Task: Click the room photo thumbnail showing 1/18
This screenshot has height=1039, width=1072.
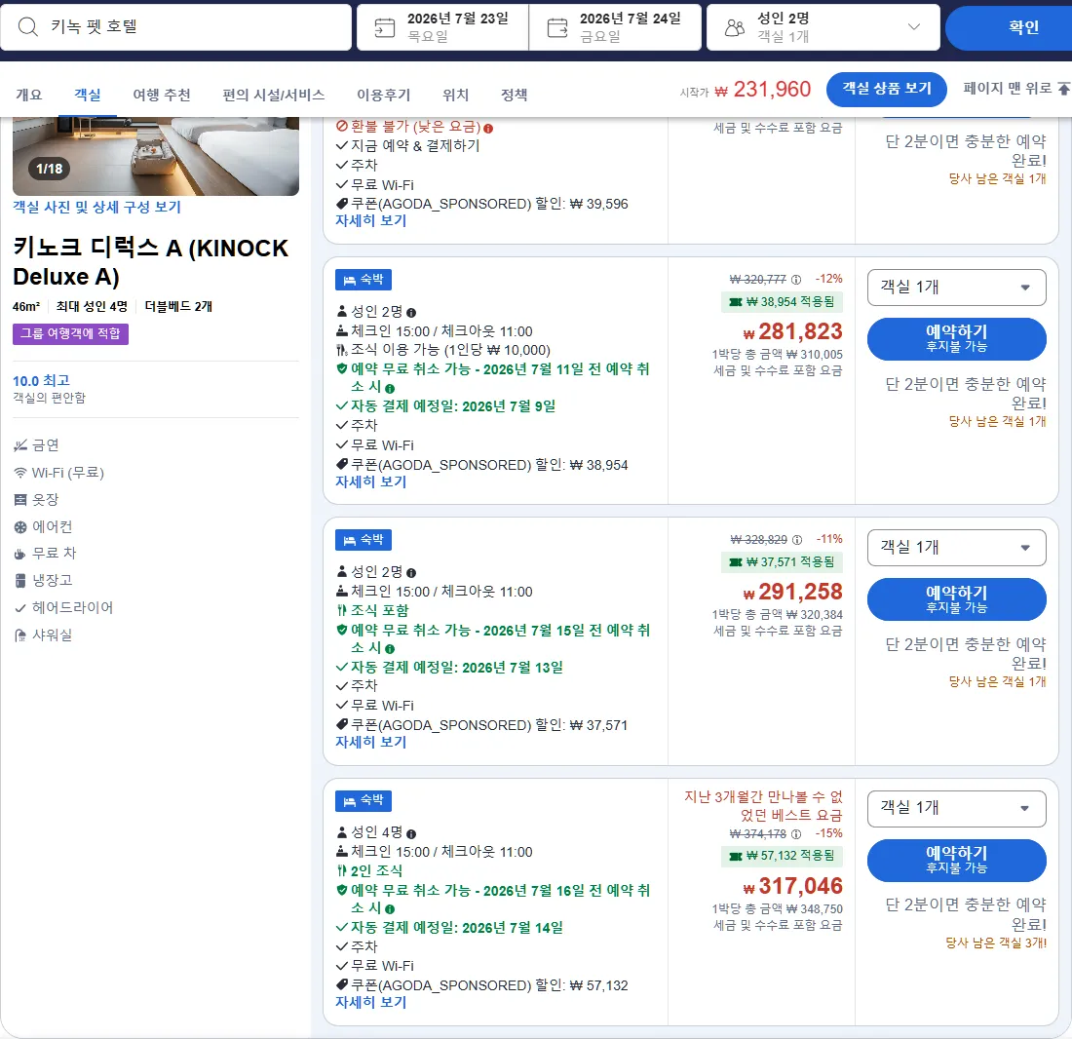Action: (x=156, y=156)
